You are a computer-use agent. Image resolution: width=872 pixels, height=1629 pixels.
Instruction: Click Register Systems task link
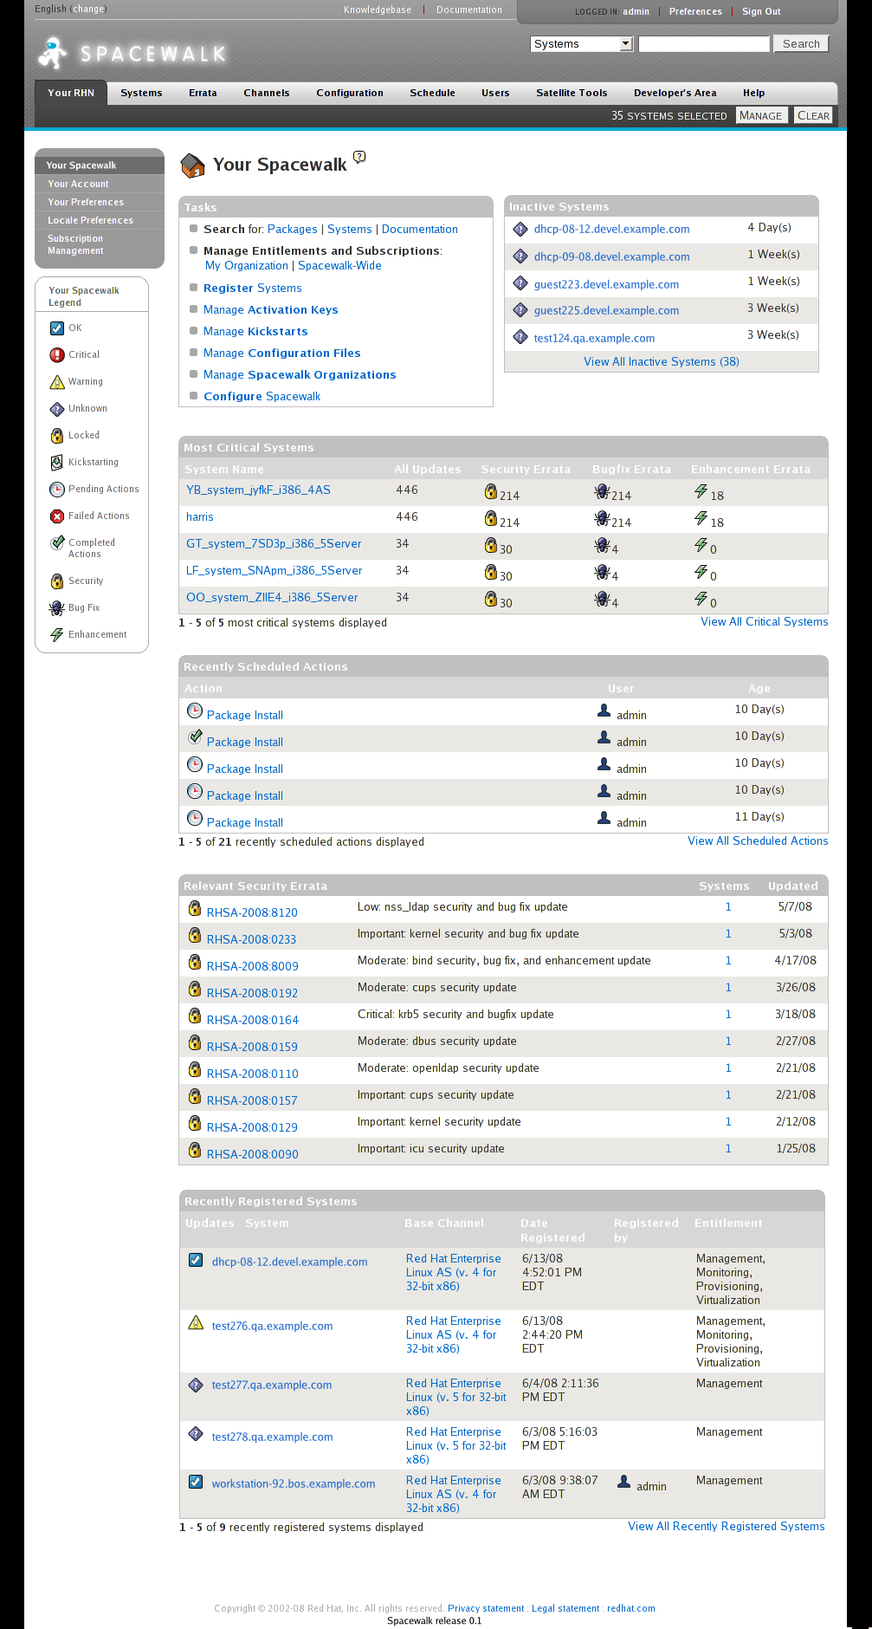pos(253,288)
